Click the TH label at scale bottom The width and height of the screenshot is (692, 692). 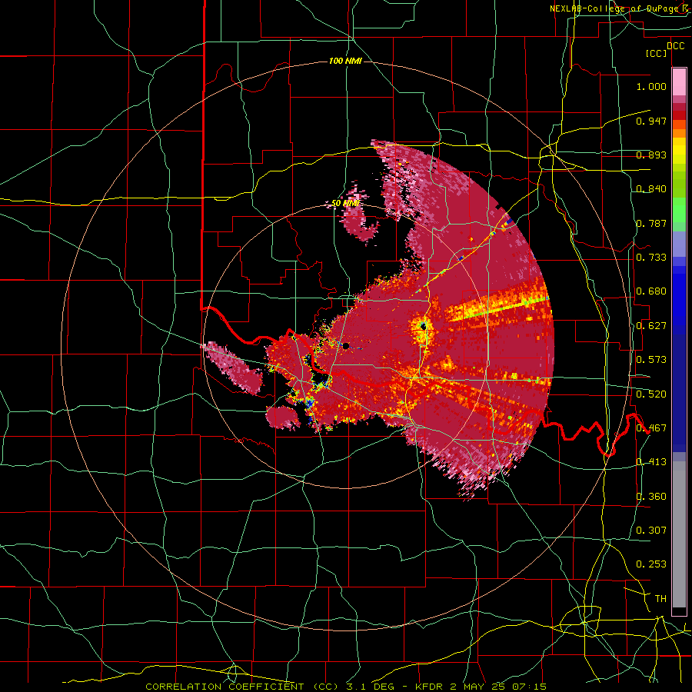[x=660, y=599]
